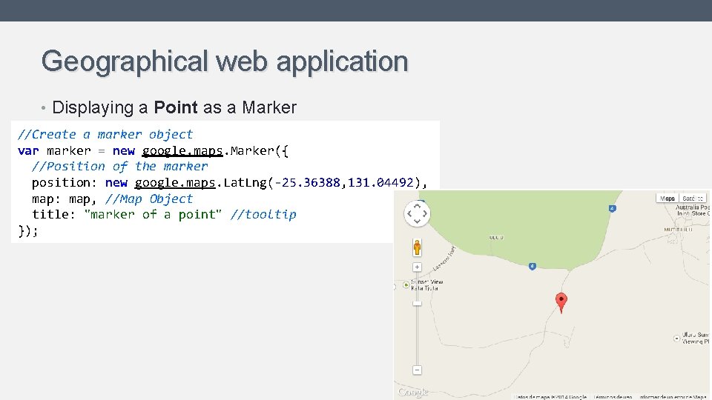
Task: Click the zoom in plus button
Action: click(x=417, y=267)
